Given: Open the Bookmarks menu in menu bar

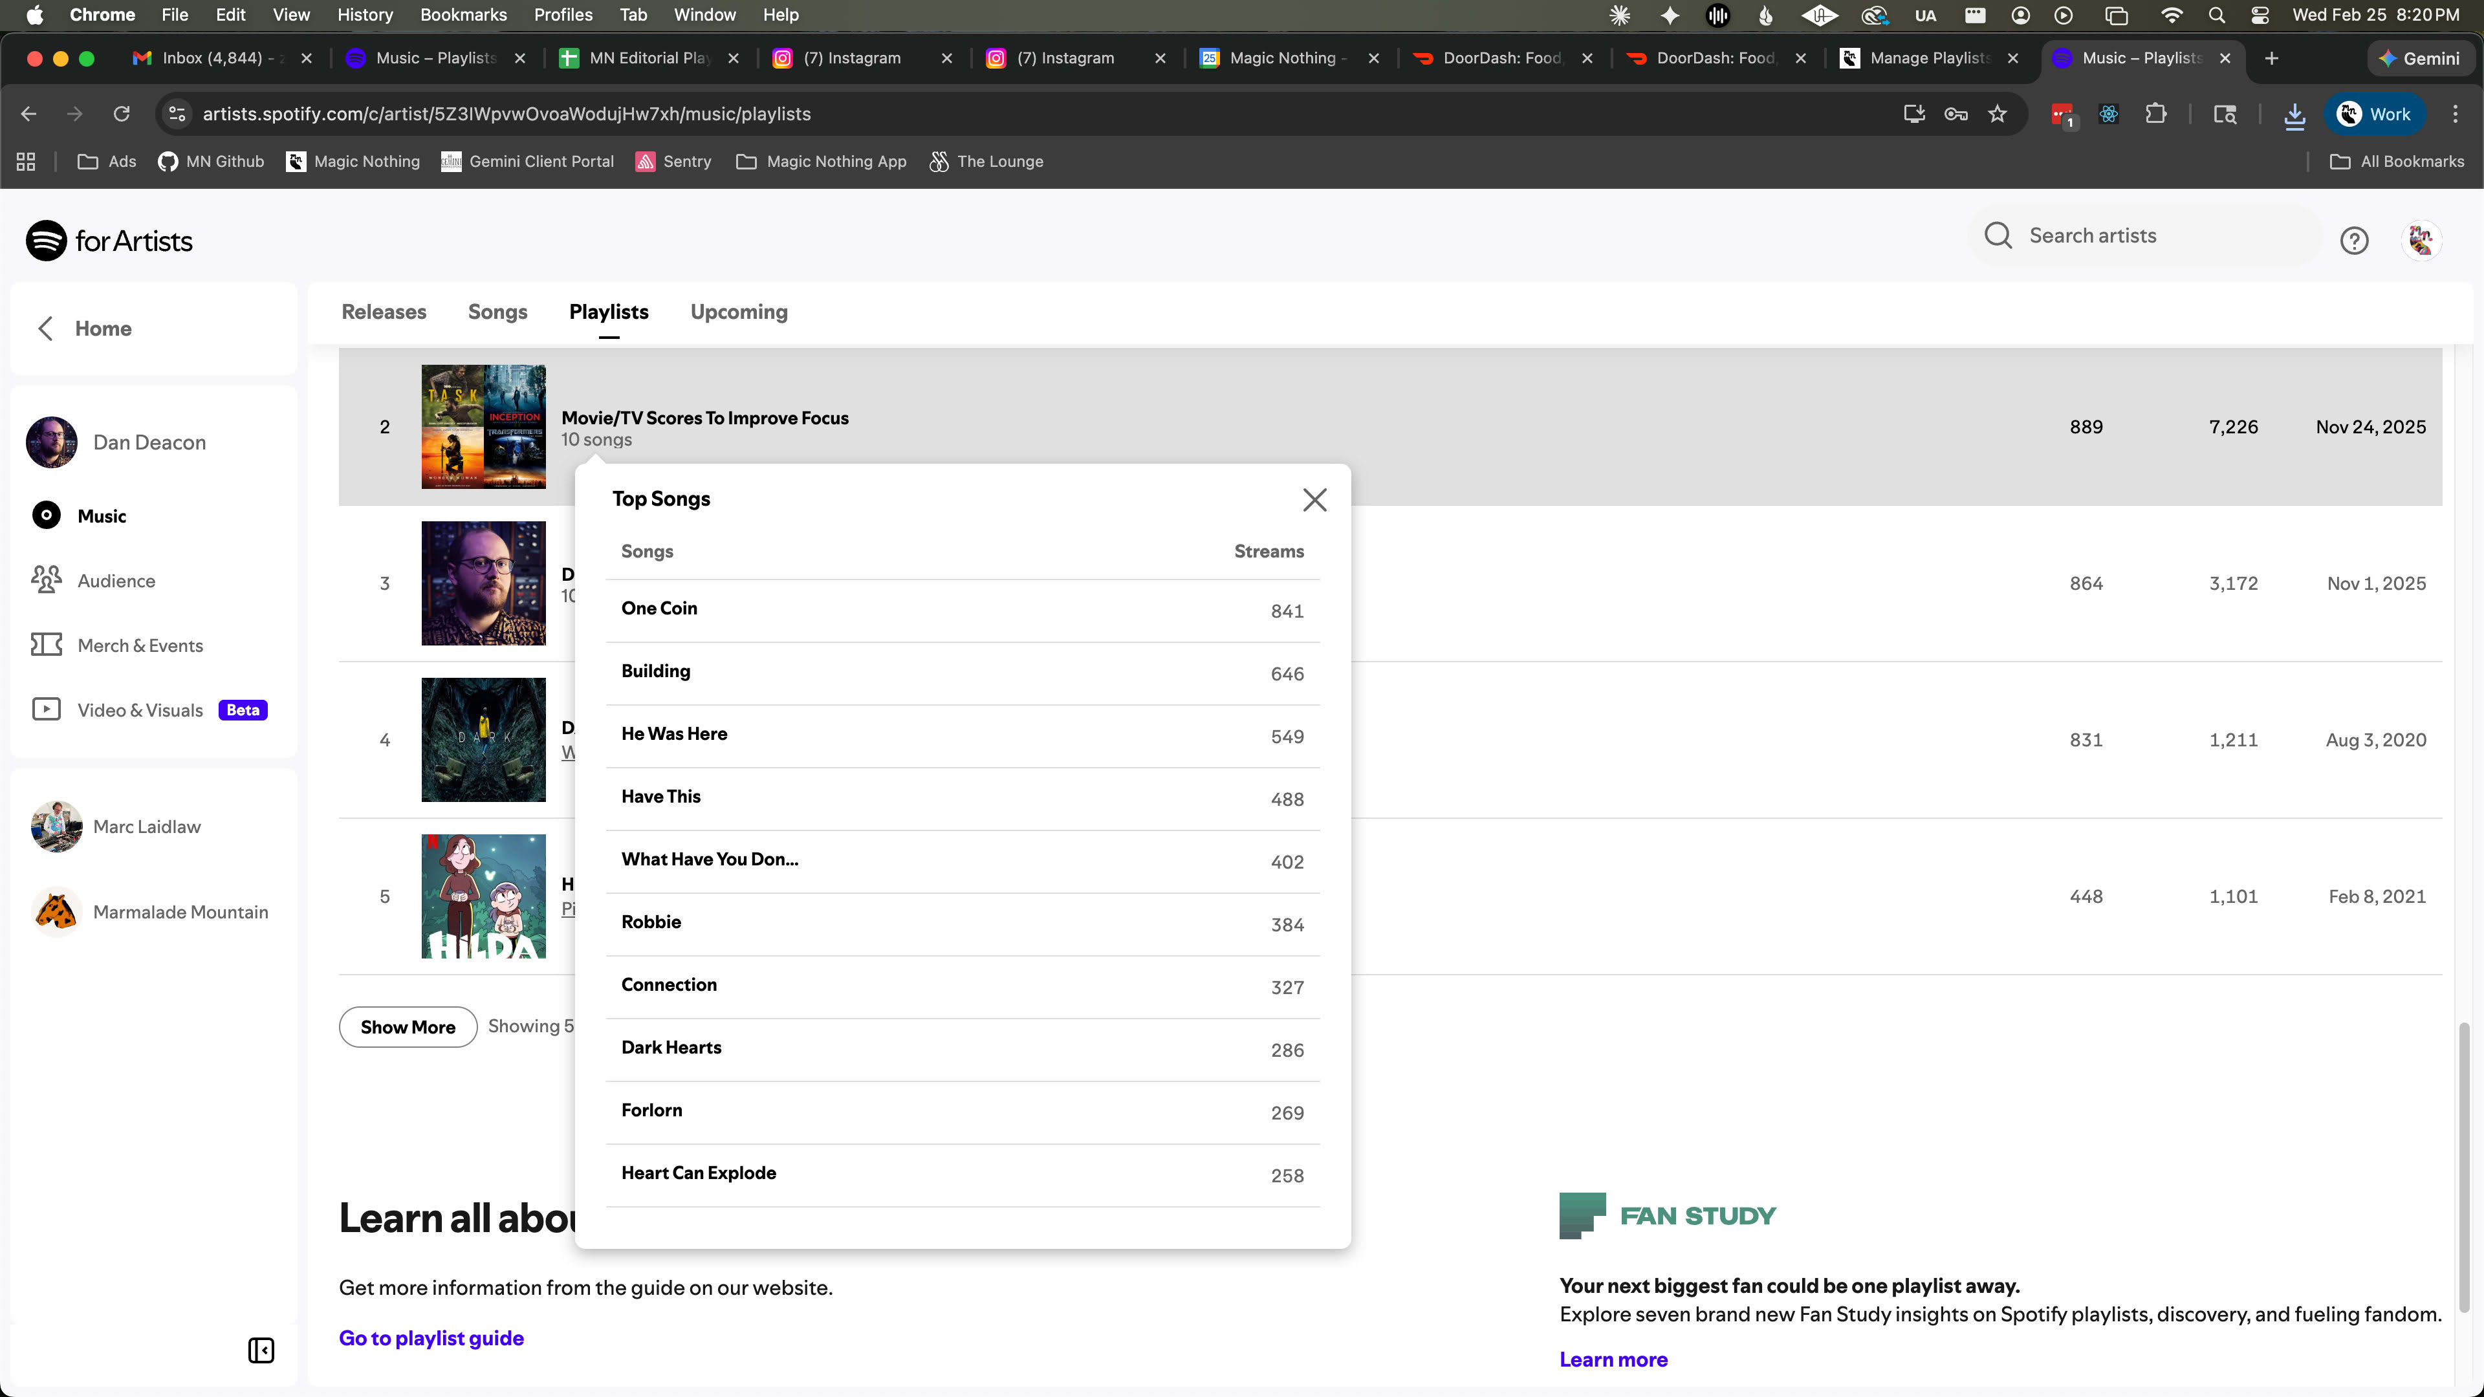Looking at the screenshot, I should click(463, 14).
